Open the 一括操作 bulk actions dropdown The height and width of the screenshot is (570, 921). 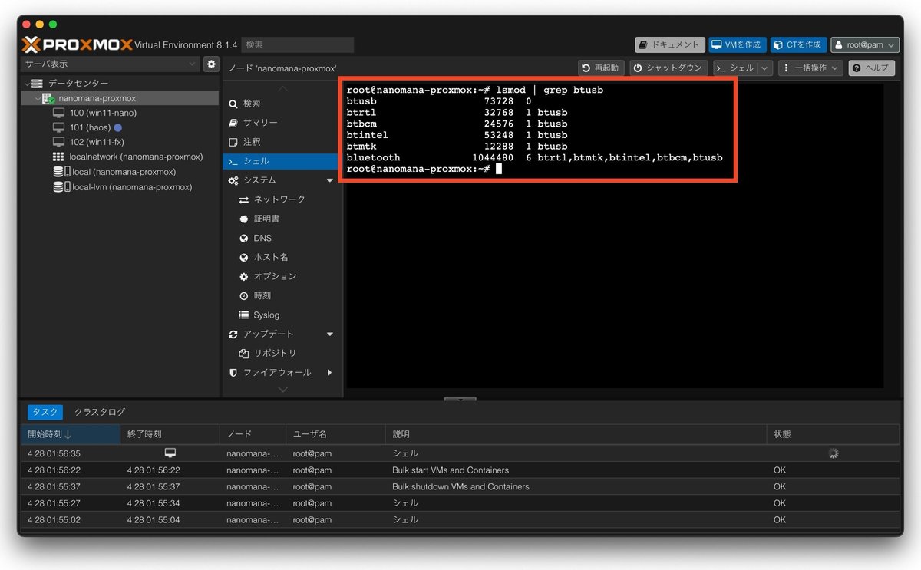click(810, 68)
